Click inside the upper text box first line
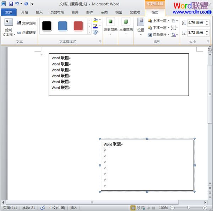 [60, 58]
